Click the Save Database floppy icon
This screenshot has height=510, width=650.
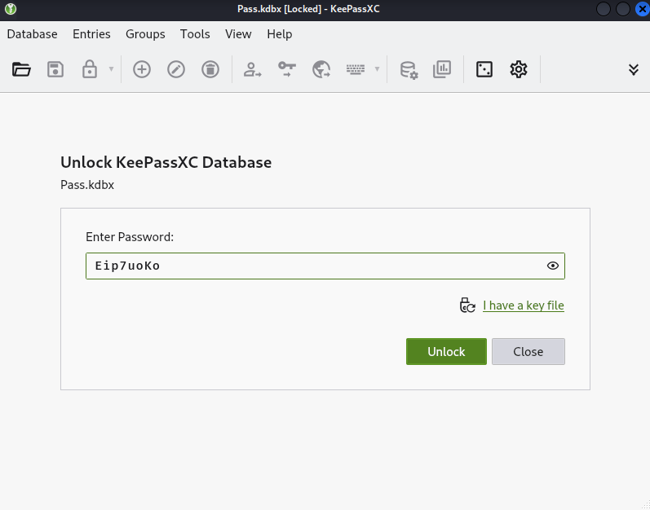tap(55, 69)
